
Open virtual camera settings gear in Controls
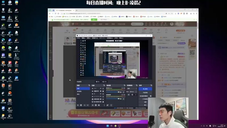151,96
